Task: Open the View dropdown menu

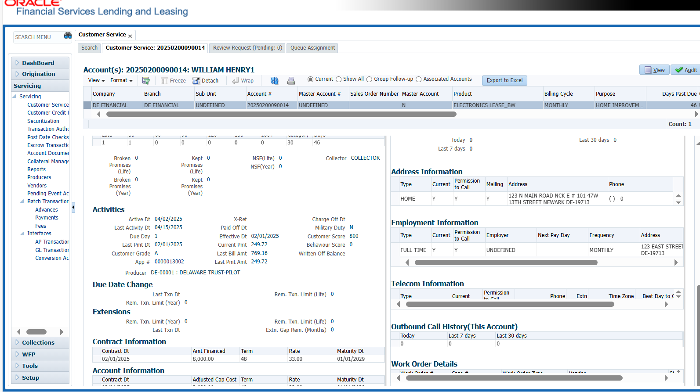Action: point(96,80)
